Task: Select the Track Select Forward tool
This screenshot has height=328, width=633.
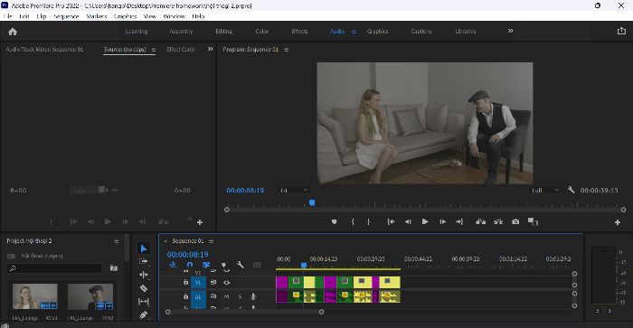Action: [143, 261]
